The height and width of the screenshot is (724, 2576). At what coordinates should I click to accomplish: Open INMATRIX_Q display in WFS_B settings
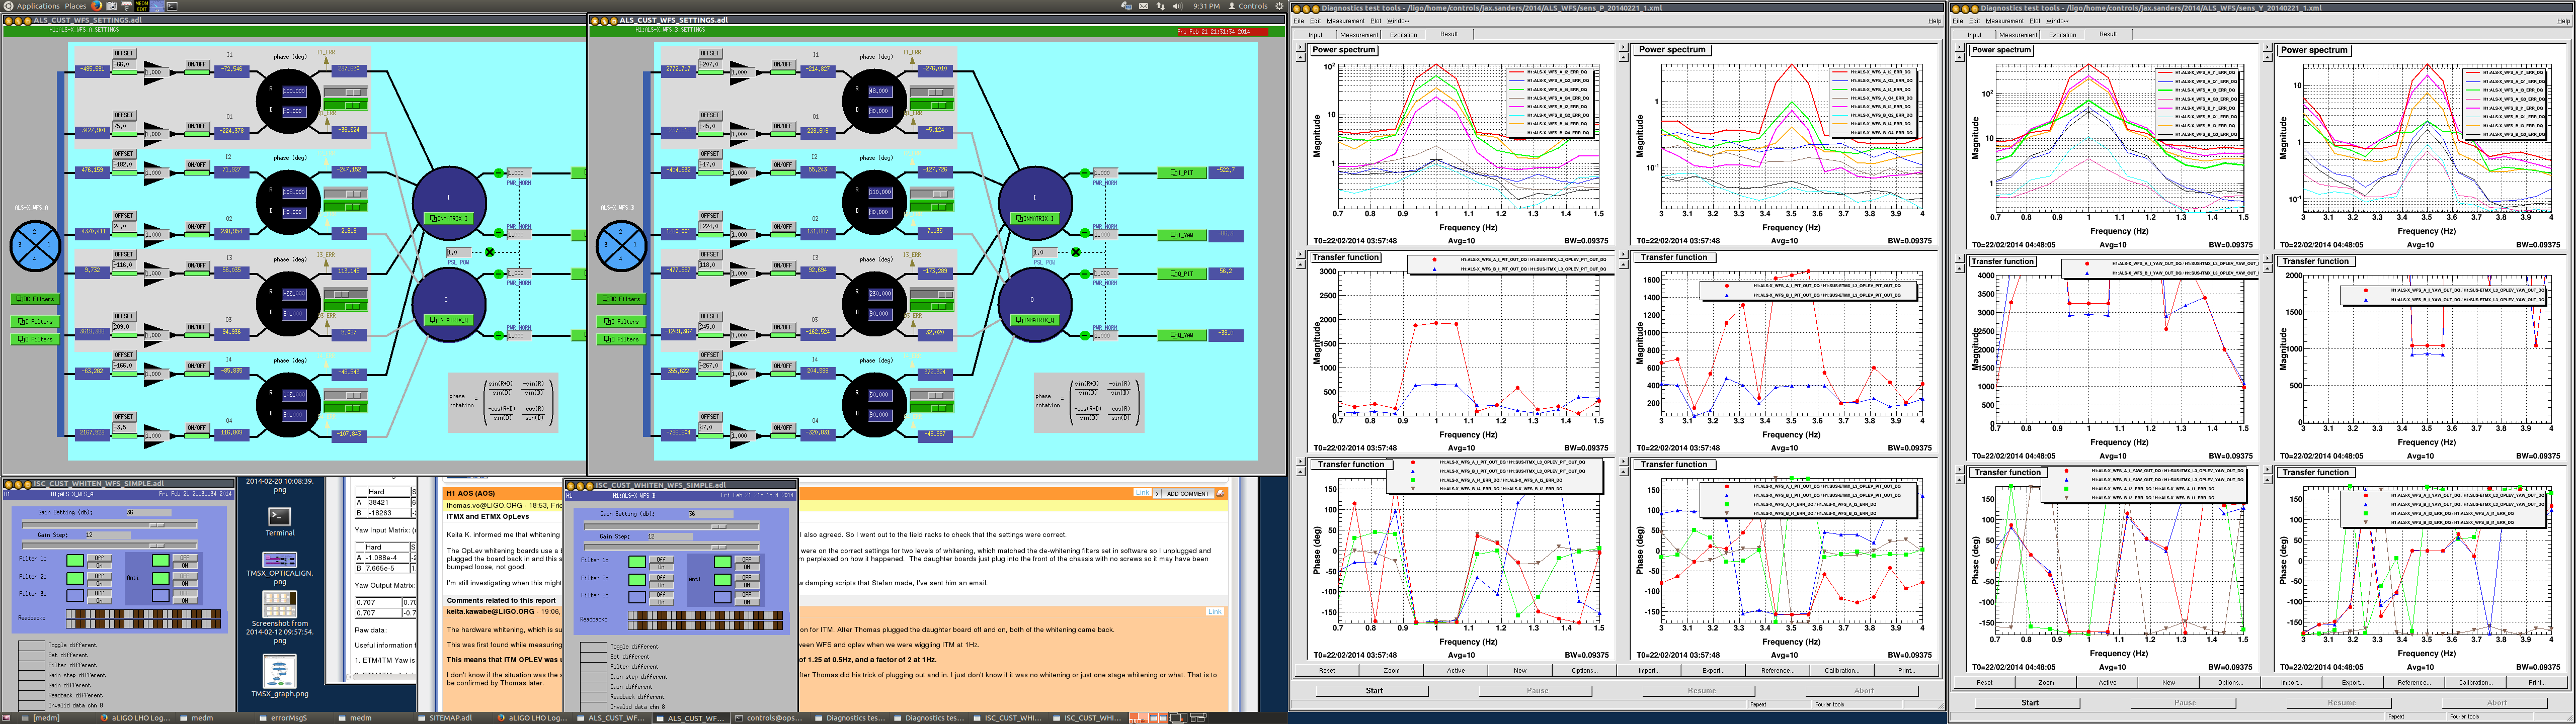(1035, 320)
